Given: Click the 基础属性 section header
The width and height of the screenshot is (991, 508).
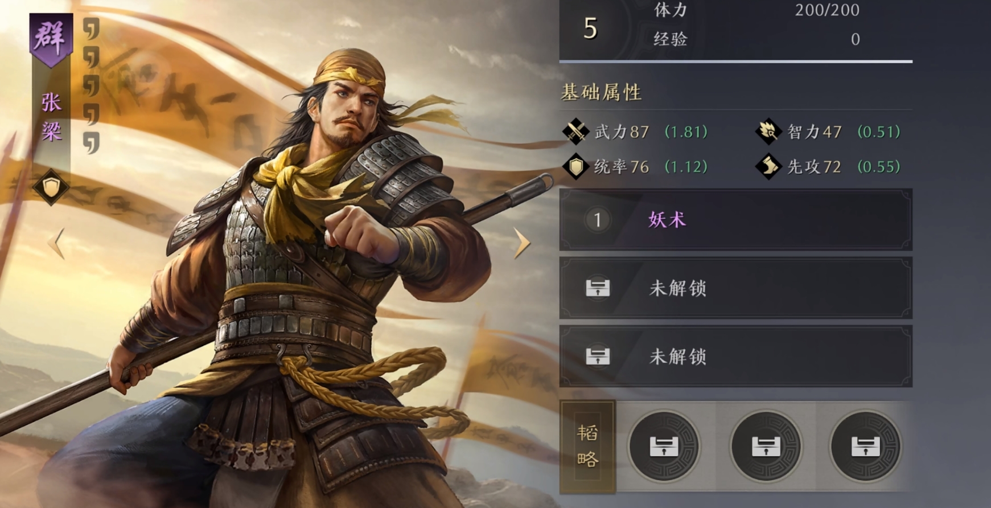Looking at the screenshot, I should click(602, 92).
